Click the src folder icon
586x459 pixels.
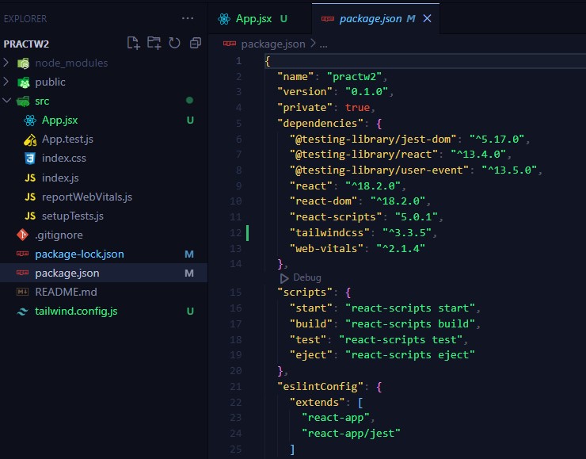(x=23, y=101)
